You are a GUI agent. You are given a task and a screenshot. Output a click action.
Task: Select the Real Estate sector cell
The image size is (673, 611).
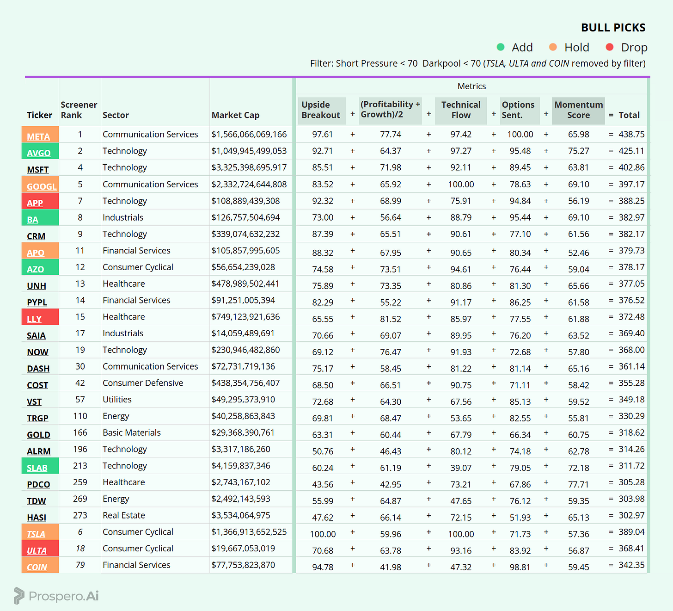point(124,515)
